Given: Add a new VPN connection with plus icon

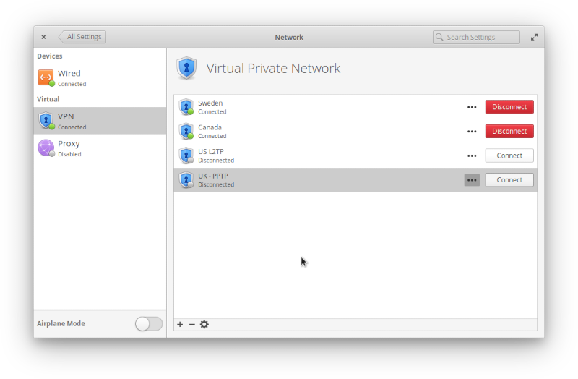Looking at the screenshot, I should tap(180, 324).
